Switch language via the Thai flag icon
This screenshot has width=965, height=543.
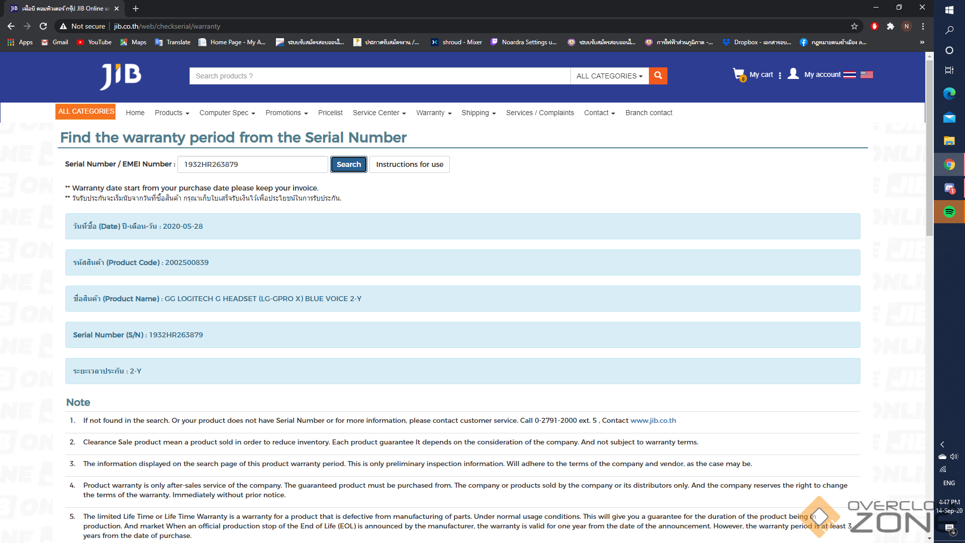click(x=849, y=75)
